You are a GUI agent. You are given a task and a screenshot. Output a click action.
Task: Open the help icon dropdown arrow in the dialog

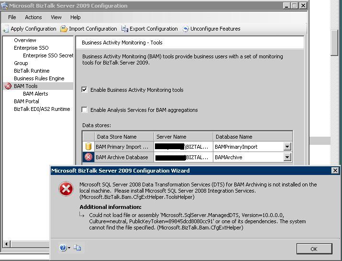coord(69,248)
